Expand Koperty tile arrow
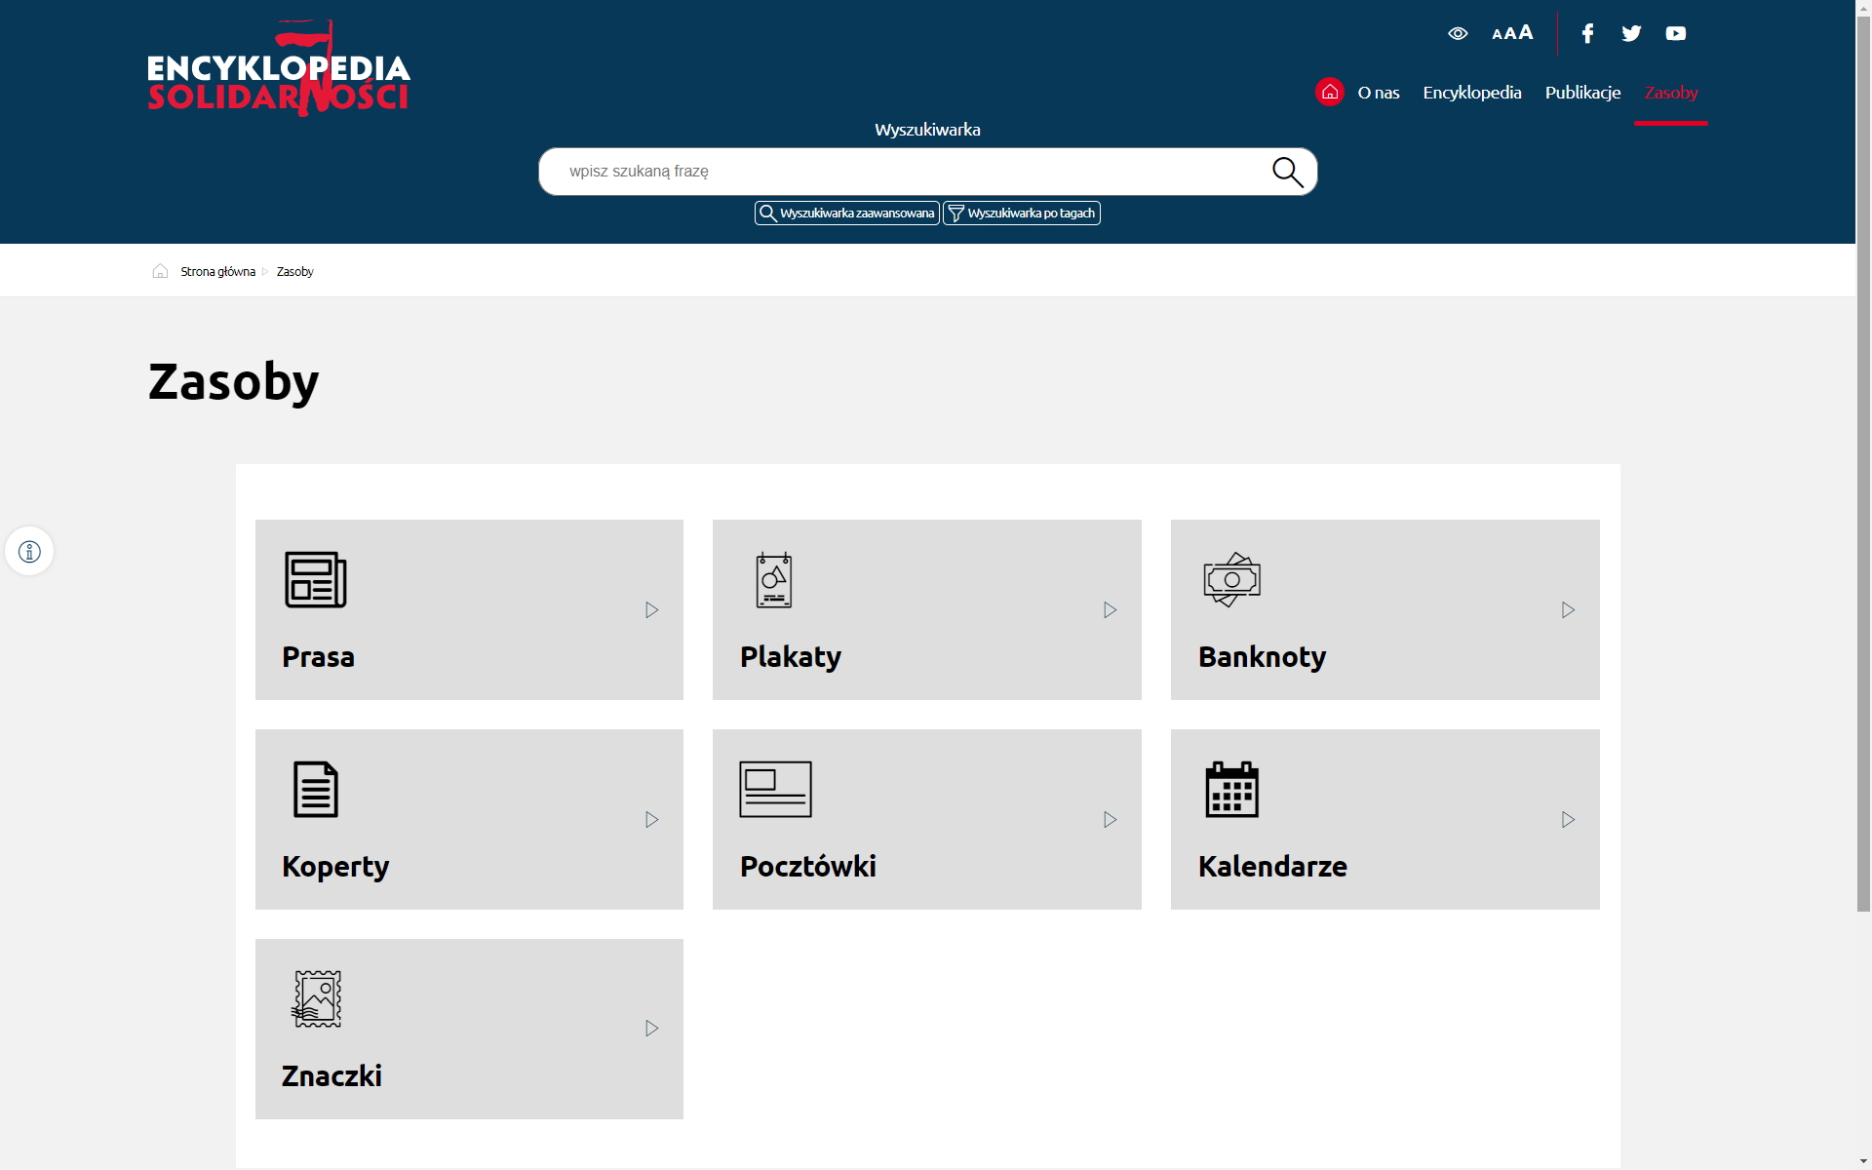This screenshot has width=1872, height=1170. click(x=651, y=820)
